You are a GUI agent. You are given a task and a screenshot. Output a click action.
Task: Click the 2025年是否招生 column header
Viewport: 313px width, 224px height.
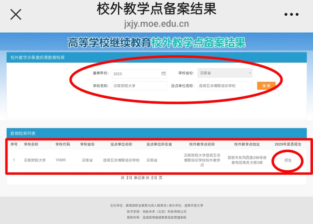pyautogui.click(x=288, y=144)
